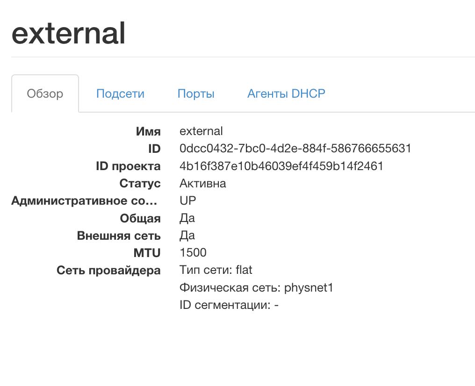The height and width of the screenshot is (386, 475).
Task: Click the project ID value 4b16f387…
Action: pyautogui.click(x=281, y=166)
